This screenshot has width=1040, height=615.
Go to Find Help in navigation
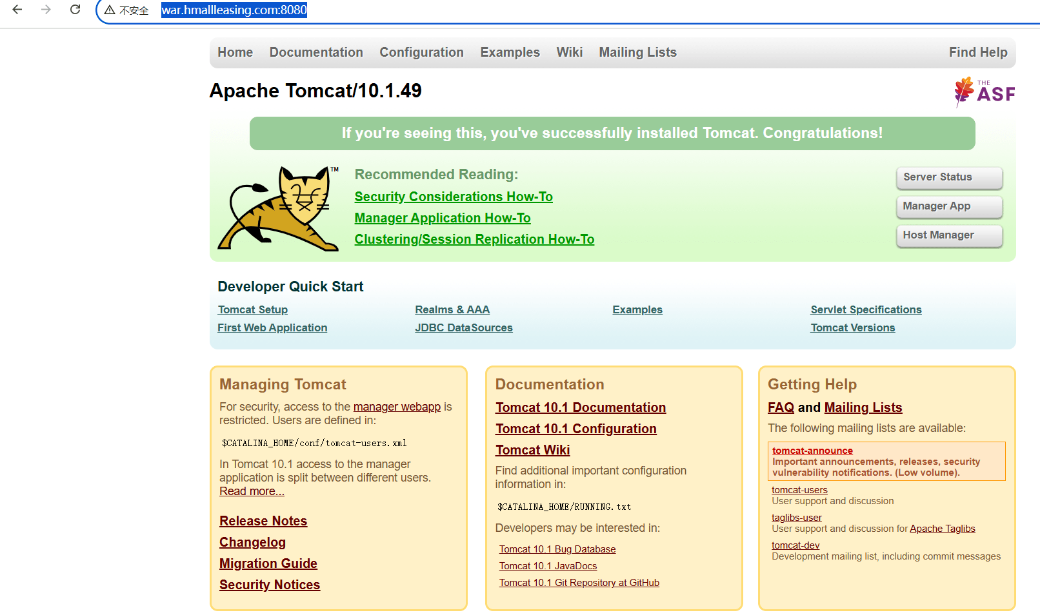977,52
